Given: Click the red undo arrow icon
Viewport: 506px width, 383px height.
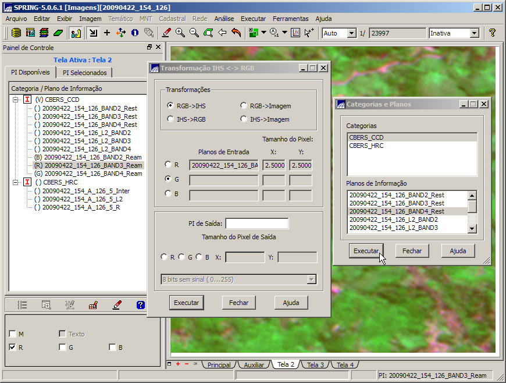Looking at the screenshot, I should point(236,33).
